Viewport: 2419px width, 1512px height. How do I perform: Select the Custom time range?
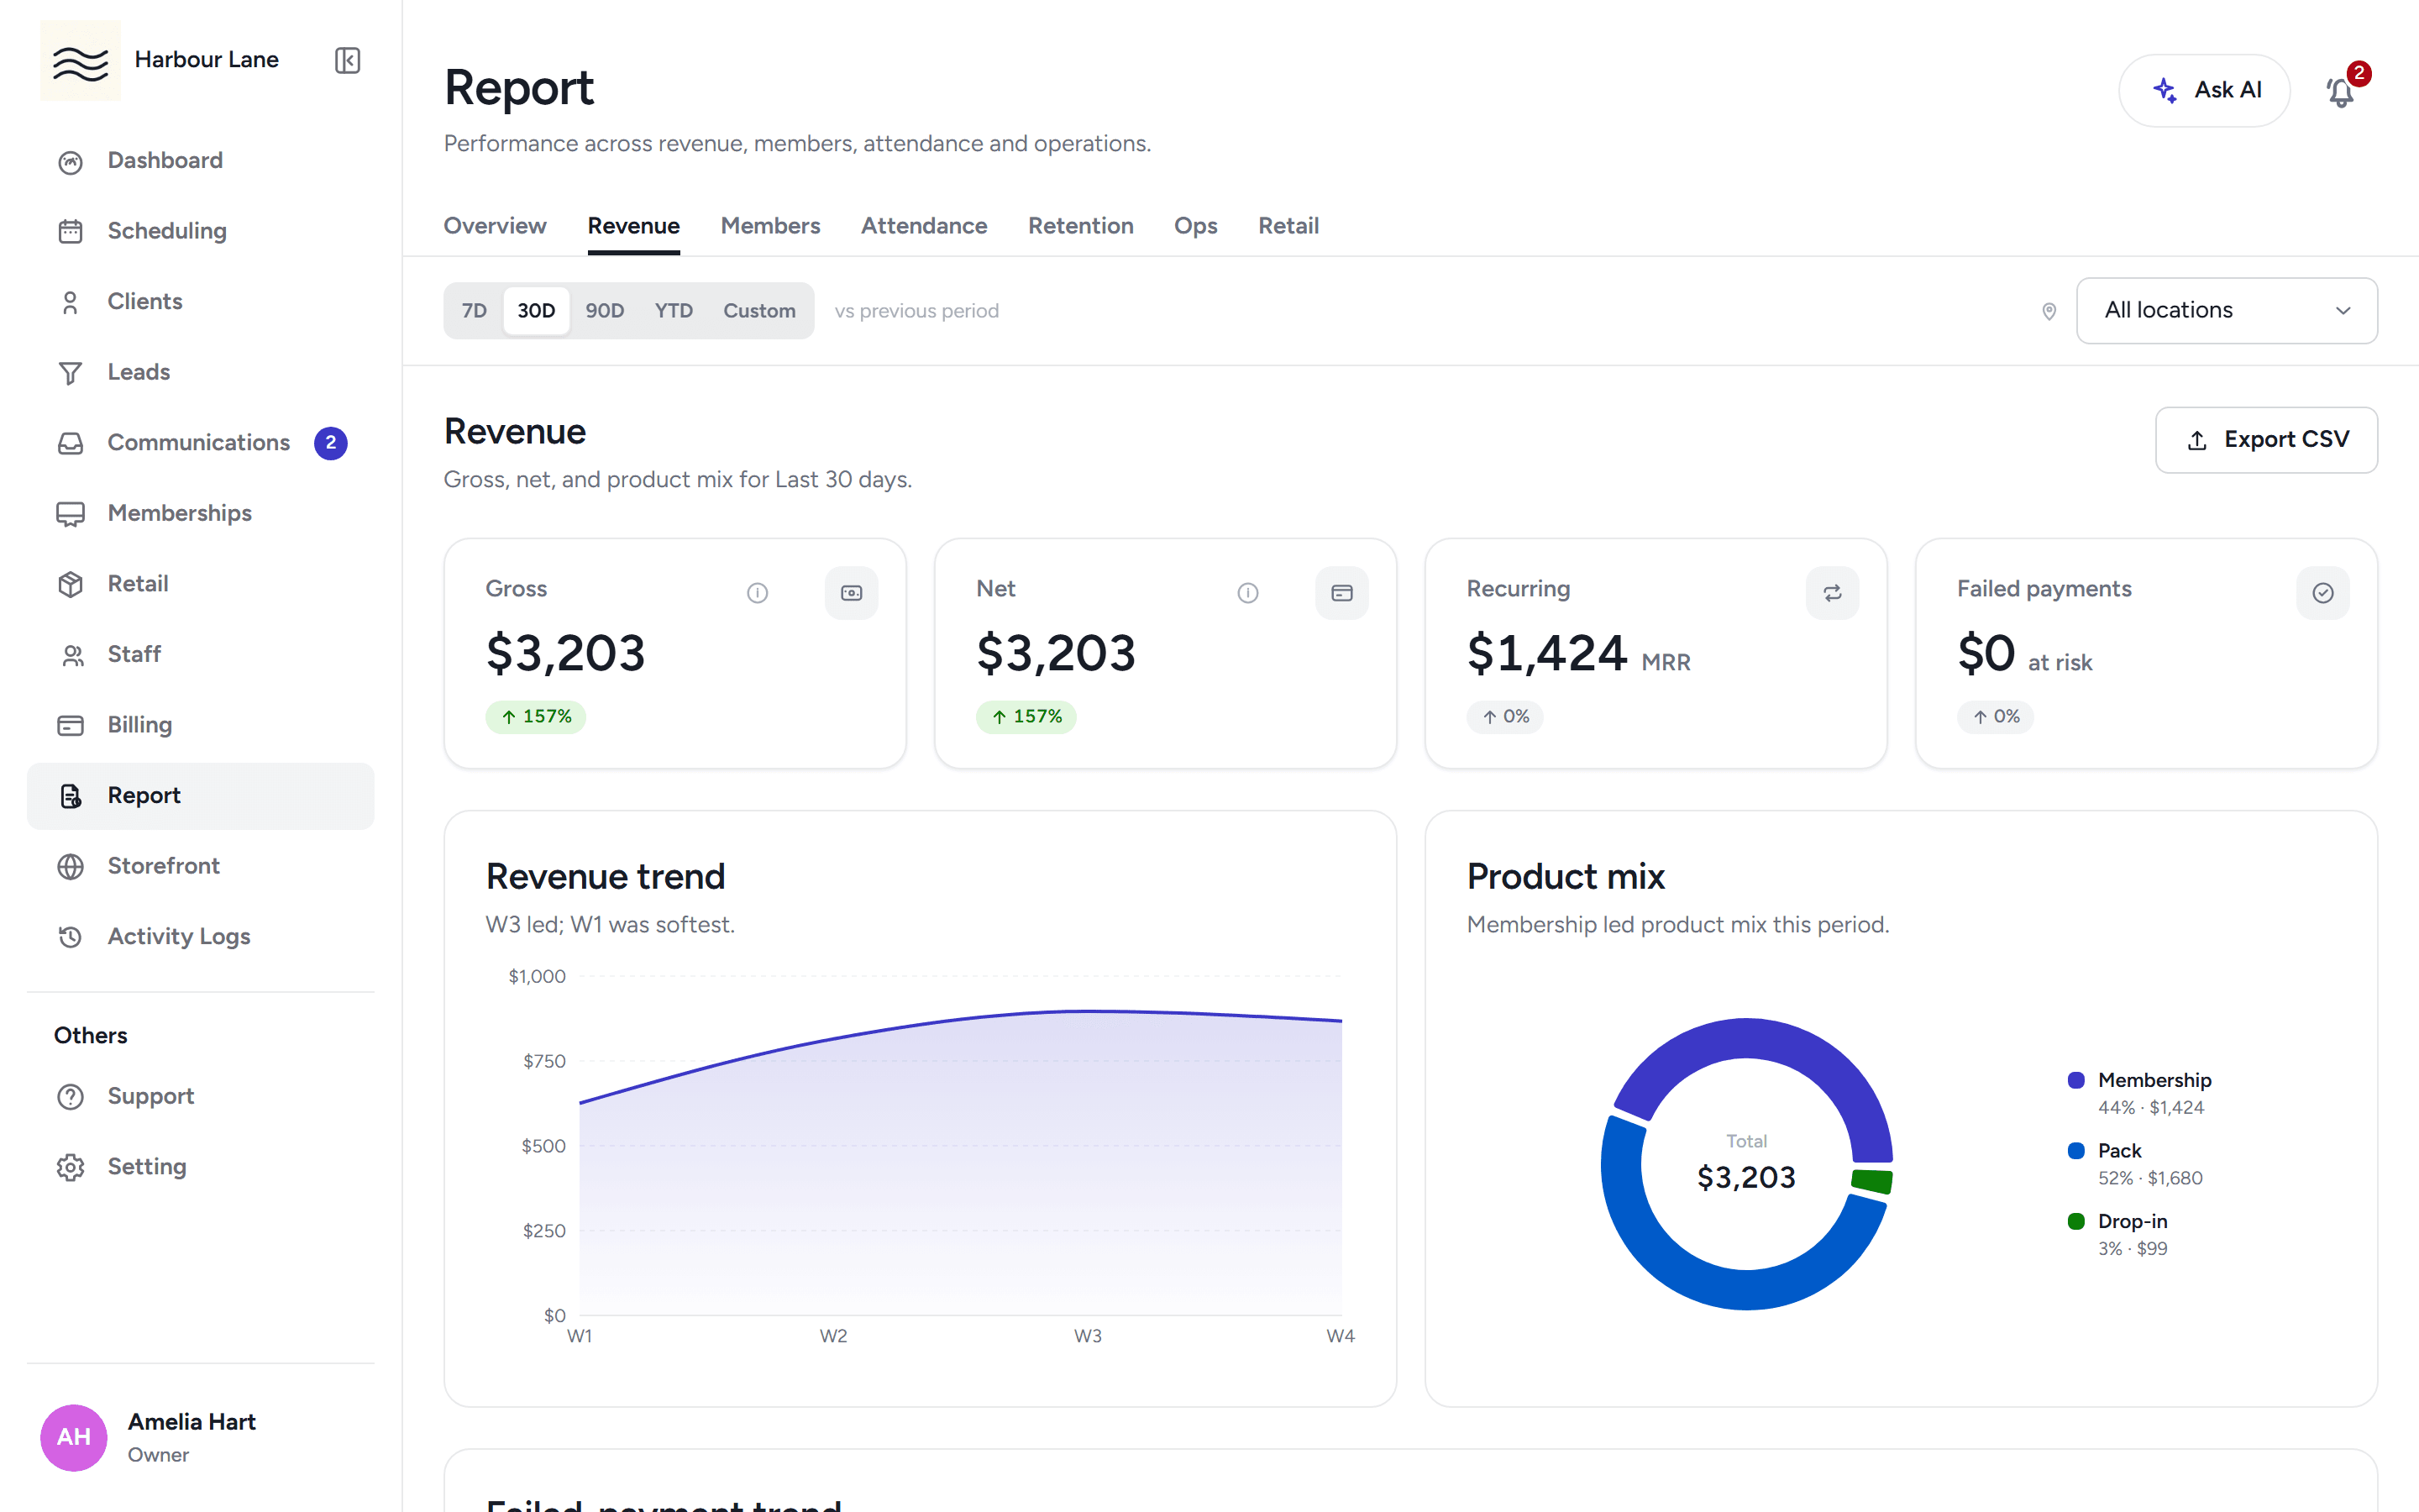click(x=759, y=311)
